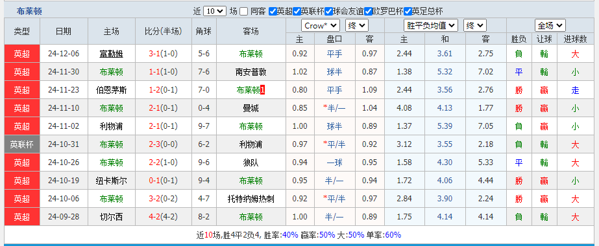Click 托特纳姆热刺 away team name
The height and width of the screenshot is (246, 599).
pos(251,199)
